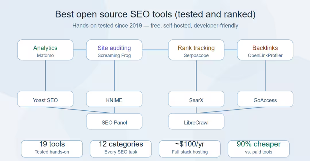
Task: Select the Yoast SEO box
Action: point(45,99)
